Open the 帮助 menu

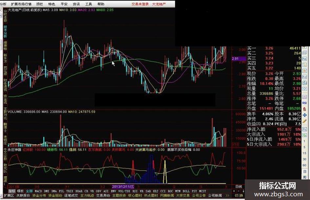[101, 4]
